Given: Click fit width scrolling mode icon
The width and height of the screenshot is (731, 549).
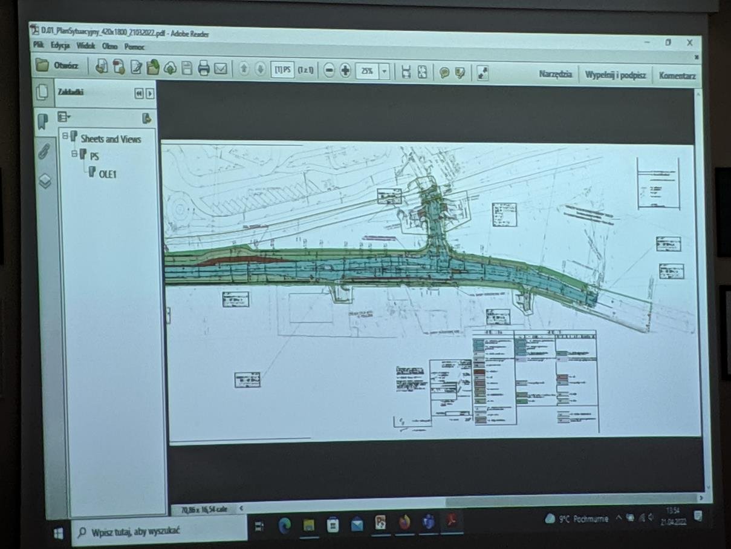Looking at the screenshot, I should click(x=406, y=72).
